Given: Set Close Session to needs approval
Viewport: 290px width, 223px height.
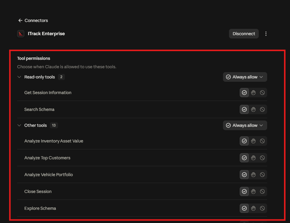Looking at the screenshot, I should 253,191.
